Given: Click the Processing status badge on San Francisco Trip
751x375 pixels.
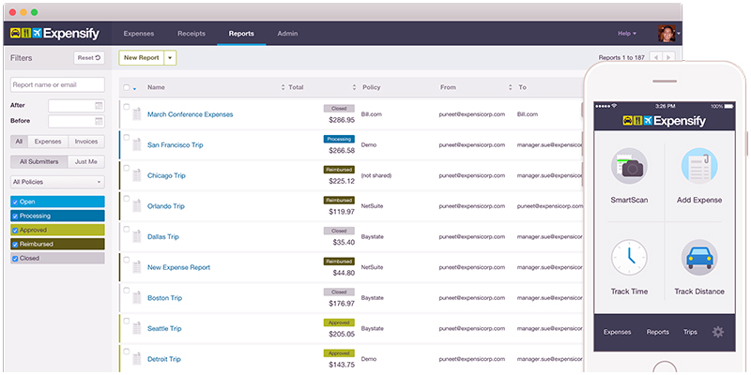Looking at the screenshot, I should tap(339, 139).
